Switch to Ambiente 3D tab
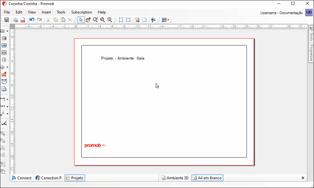Screen dimensions: 314x188 [x=175, y=178]
